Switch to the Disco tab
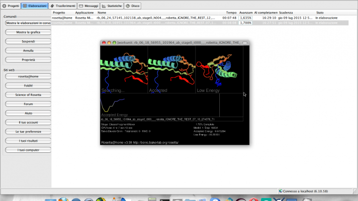 coord(133,6)
